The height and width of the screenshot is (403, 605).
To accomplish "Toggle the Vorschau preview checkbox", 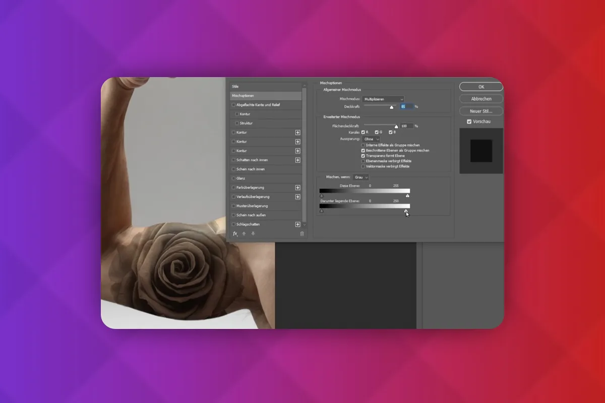I will click(469, 121).
